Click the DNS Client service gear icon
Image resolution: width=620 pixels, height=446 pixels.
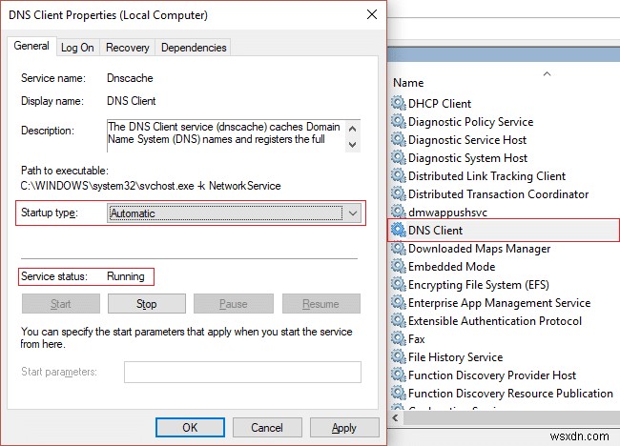click(x=398, y=231)
